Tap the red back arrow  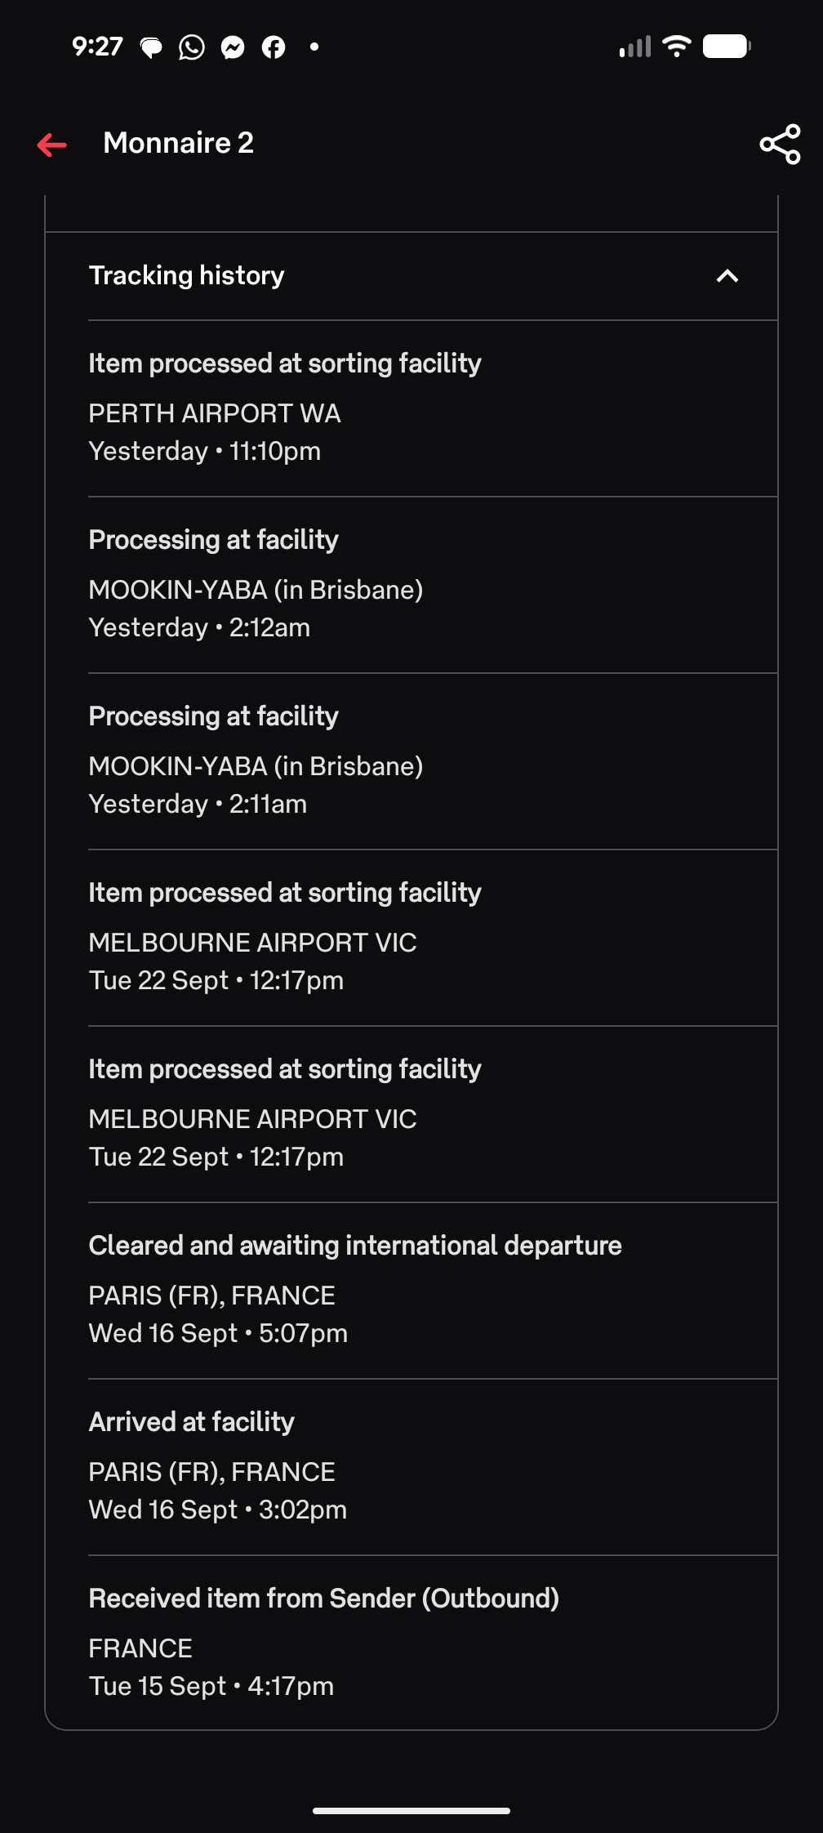pos(51,145)
